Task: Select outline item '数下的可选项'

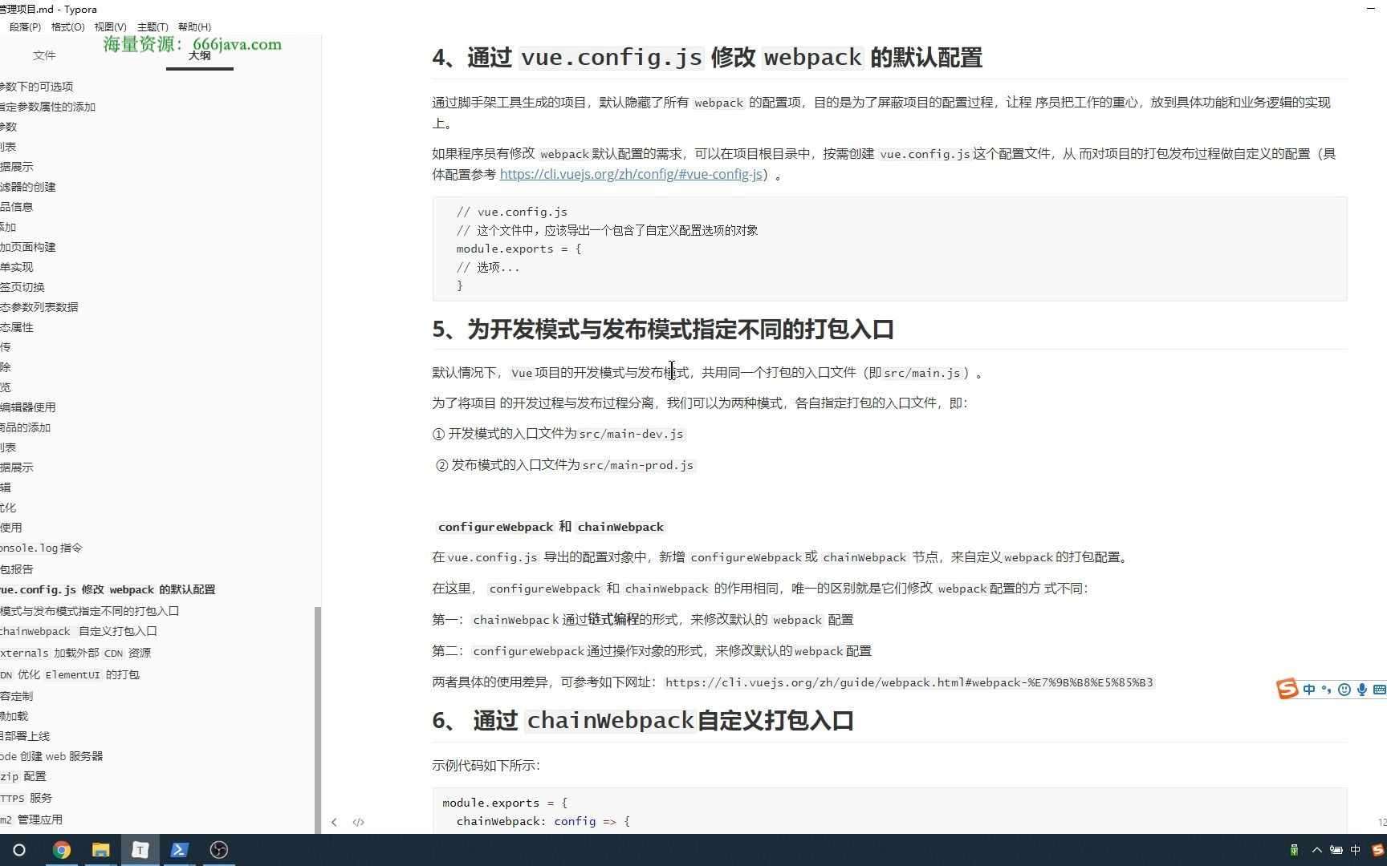Action: point(36,87)
